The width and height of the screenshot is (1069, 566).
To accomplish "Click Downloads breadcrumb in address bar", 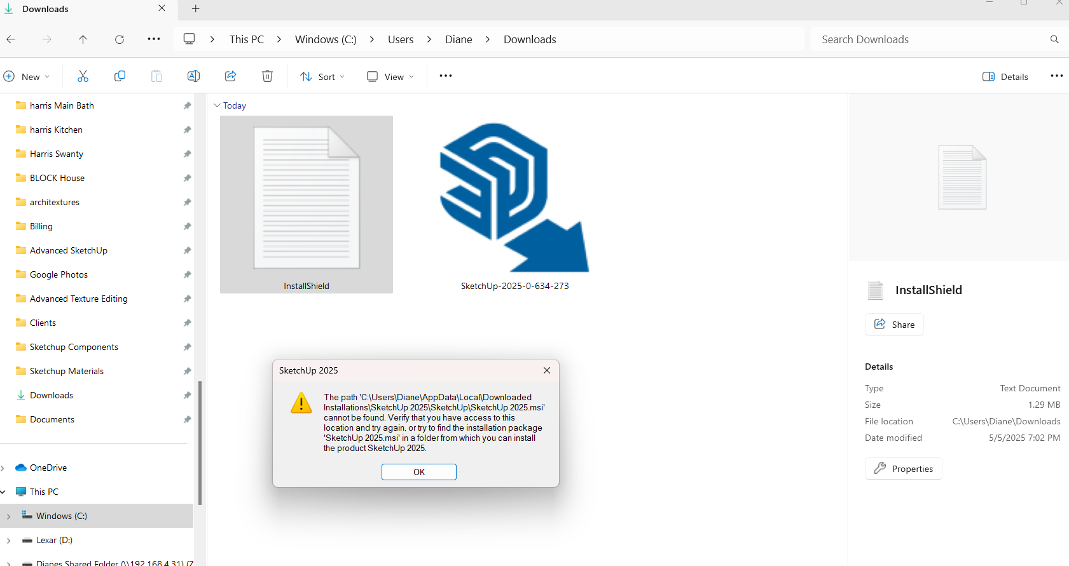I will click(x=530, y=39).
